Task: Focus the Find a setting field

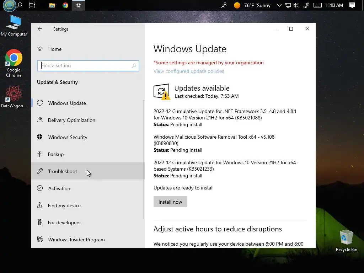Action: pyautogui.click(x=88, y=66)
